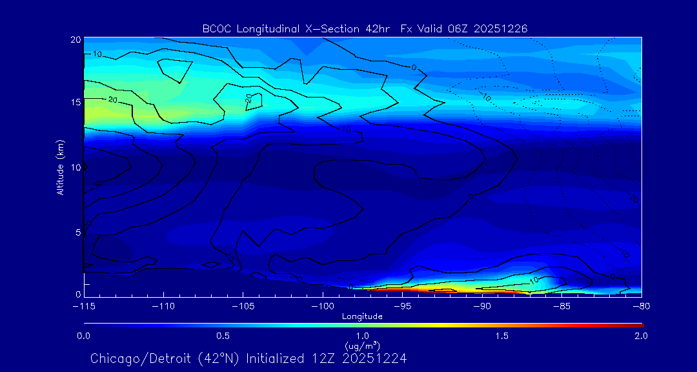Click the colorbar value '1.0'

click(x=363, y=336)
